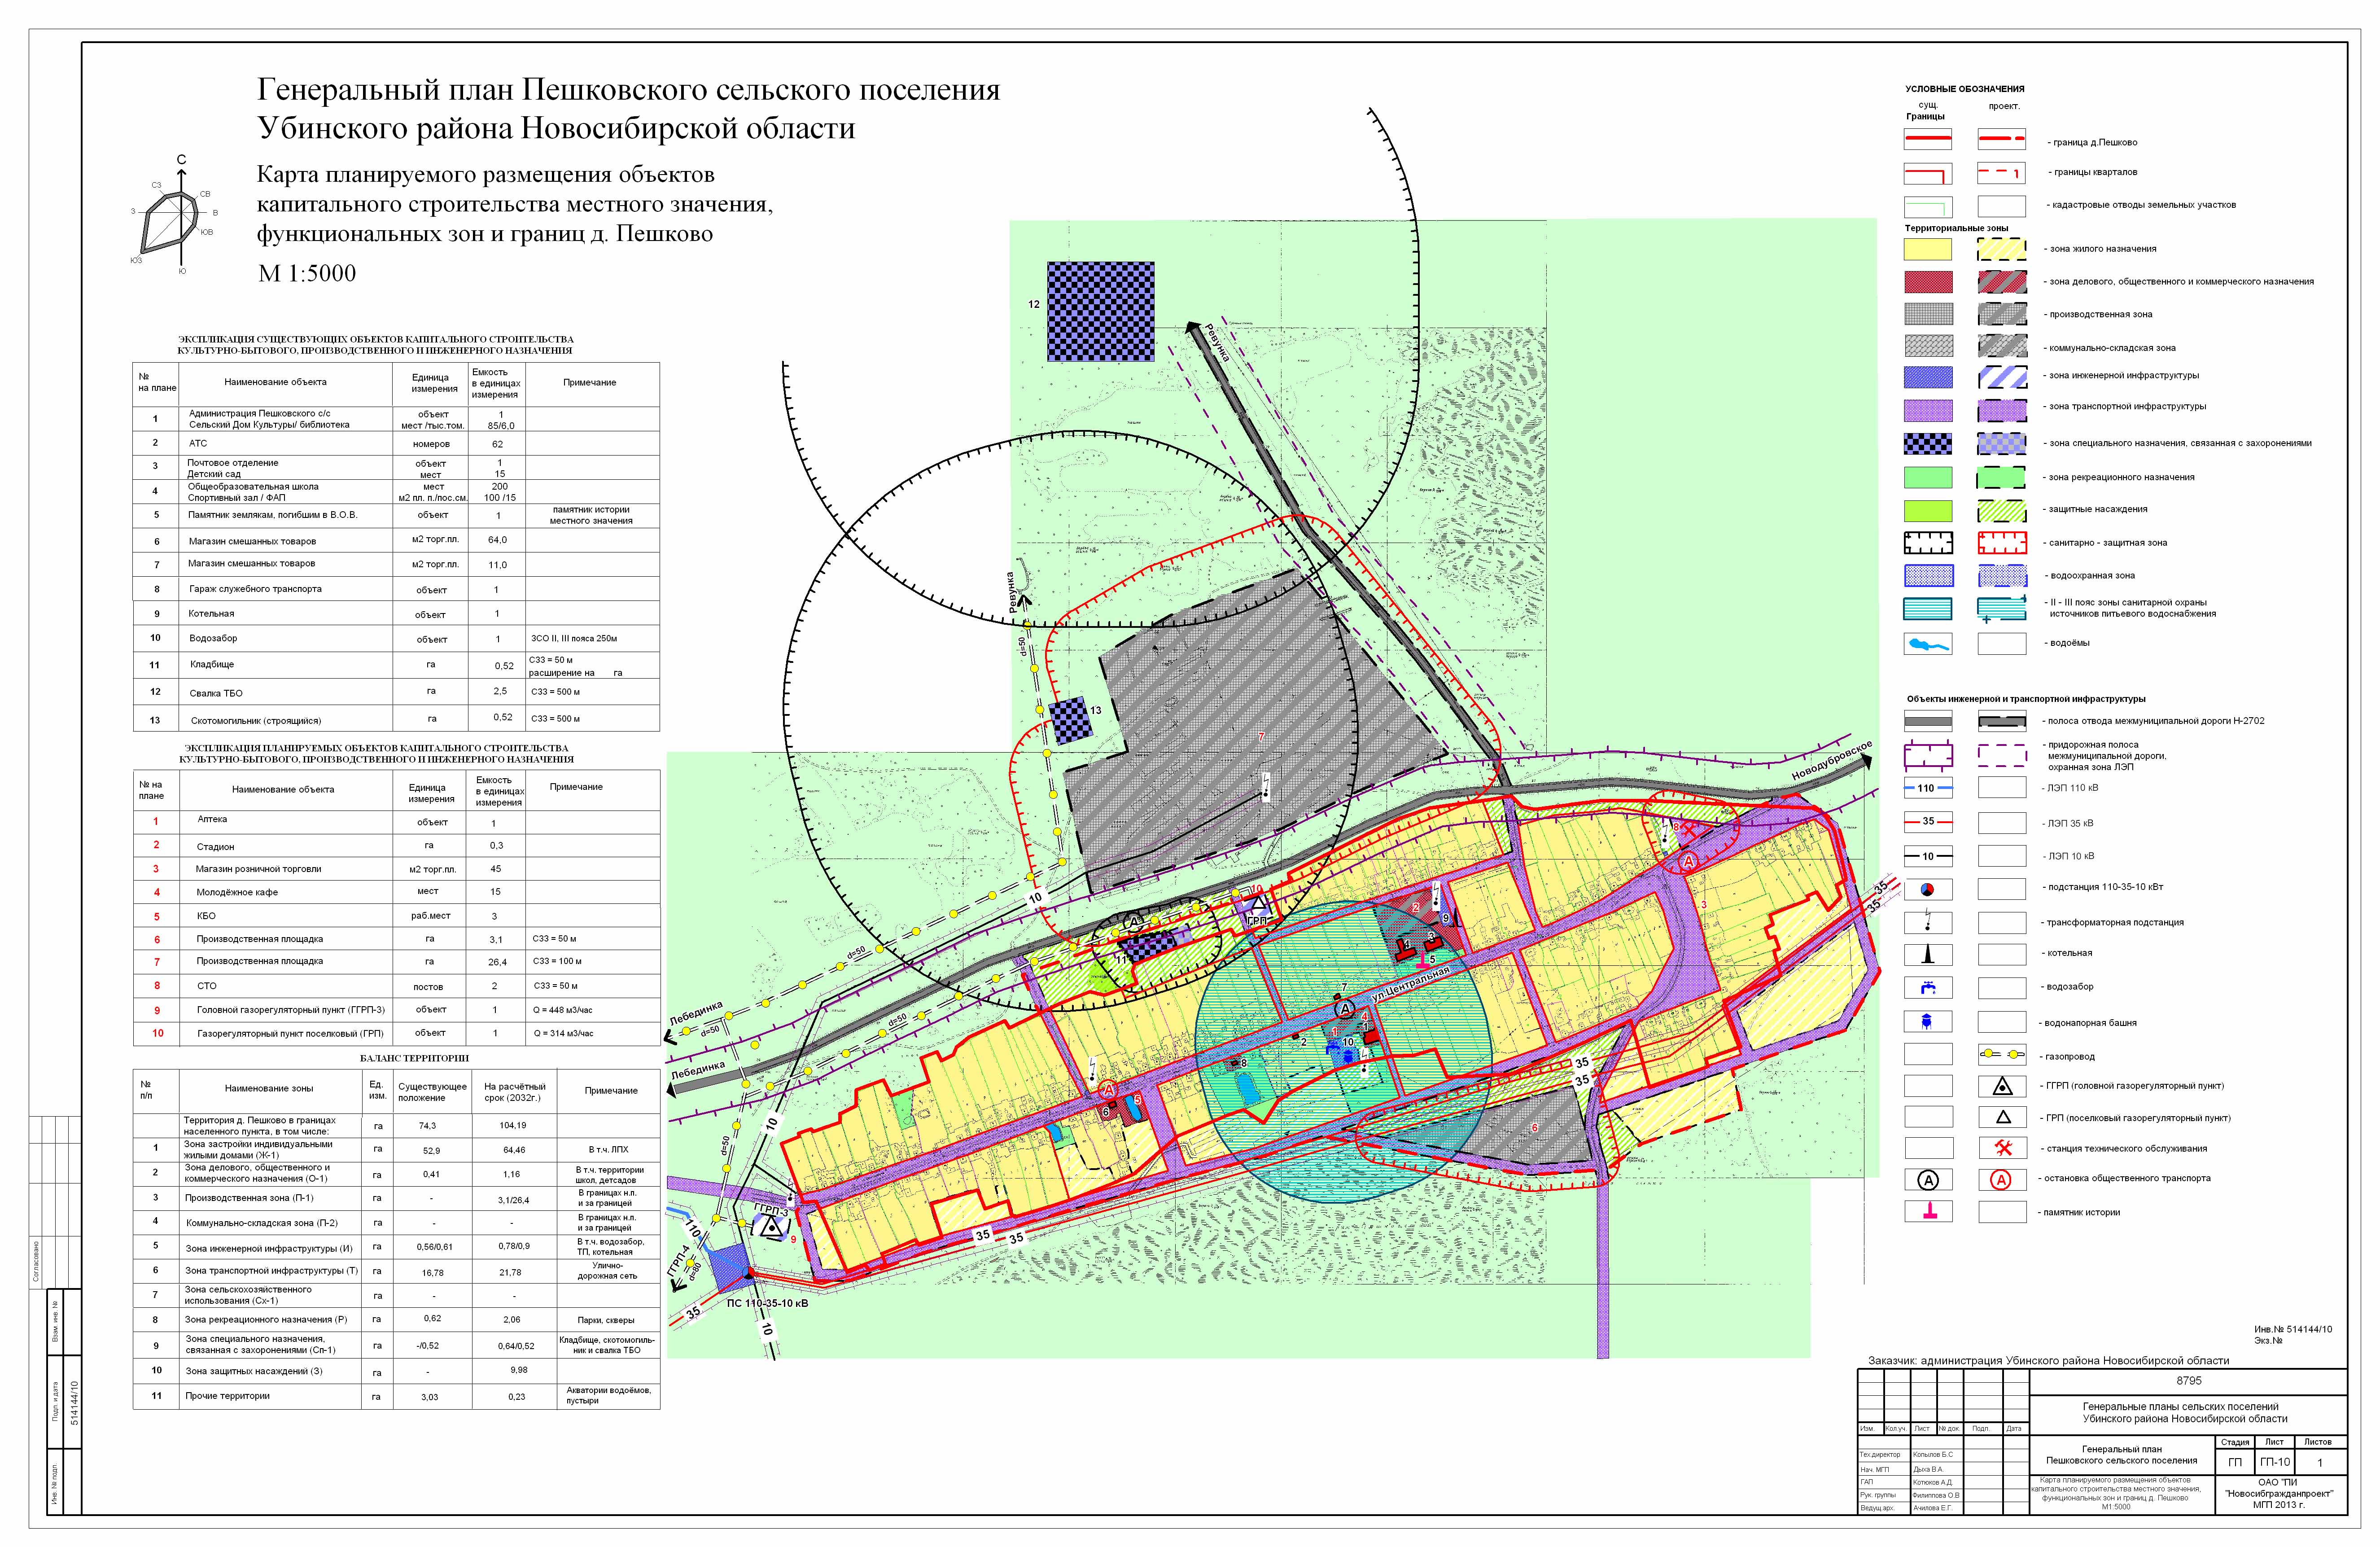This screenshot has height=1547, width=2380.
Task: Click the planned red санитарно-защитная зона swatch
Action: point(2002,543)
